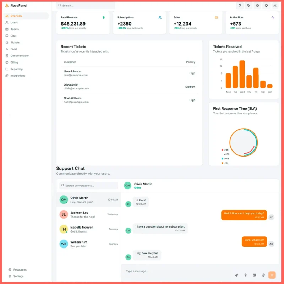Open the AD user account menu
This screenshot has height=284, width=284.
[x=275, y=6]
